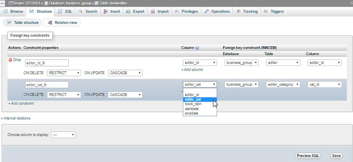Click the + Add constraint link
This screenshot has height=162, width=353.
tap(21, 103)
